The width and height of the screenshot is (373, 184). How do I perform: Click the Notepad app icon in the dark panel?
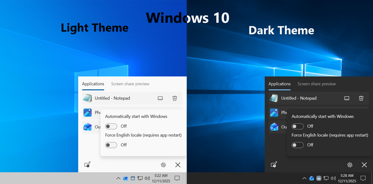(x=274, y=98)
